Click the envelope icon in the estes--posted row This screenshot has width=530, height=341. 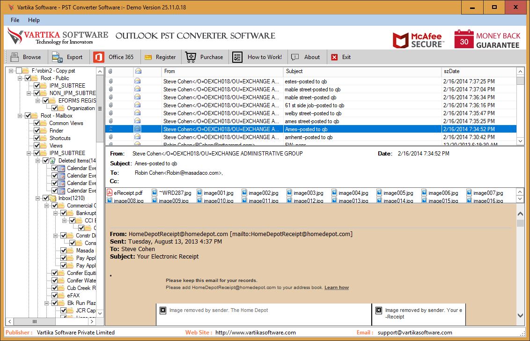click(x=137, y=81)
